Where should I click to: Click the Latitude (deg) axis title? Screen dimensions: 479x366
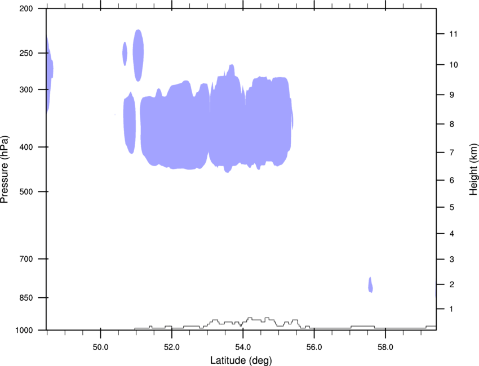241,360
